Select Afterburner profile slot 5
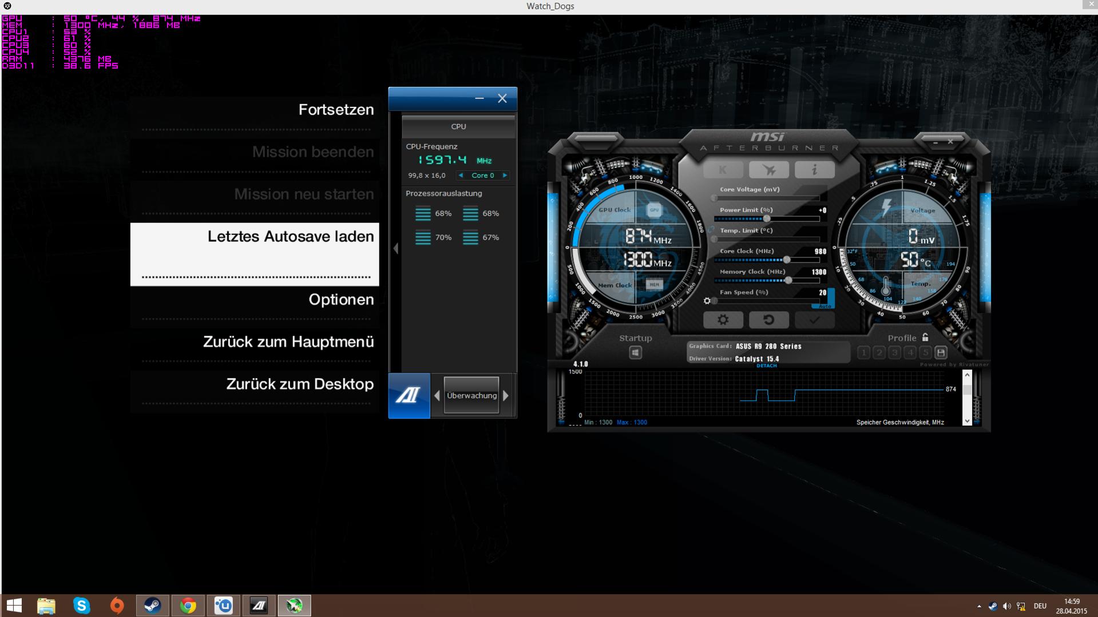The height and width of the screenshot is (617, 1098). pyautogui.click(x=925, y=352)
